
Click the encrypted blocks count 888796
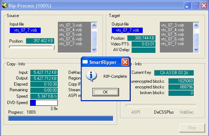click(181, 87)
